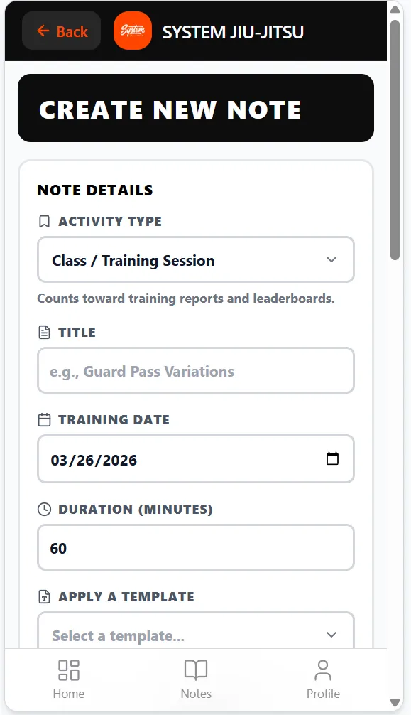Image resolution: width=411 pixels, height=715 pixels.
Task: Click the calendar icon beside Training Date label
Action: coord(44,419)
